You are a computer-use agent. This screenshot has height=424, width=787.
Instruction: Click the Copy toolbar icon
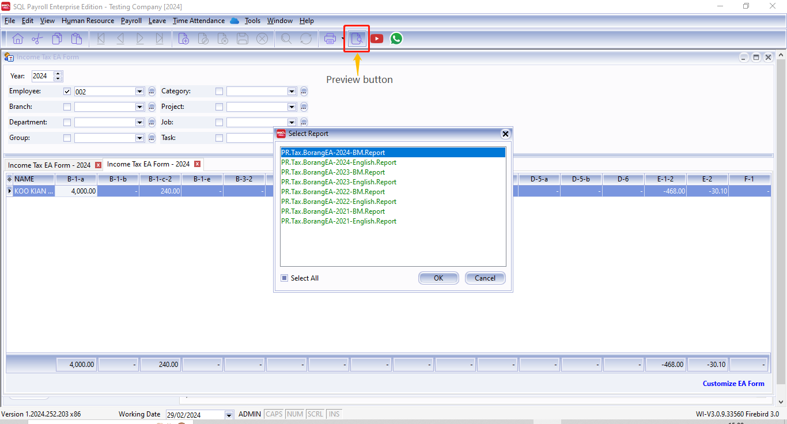pyautogui.click(x=57, y=39)
